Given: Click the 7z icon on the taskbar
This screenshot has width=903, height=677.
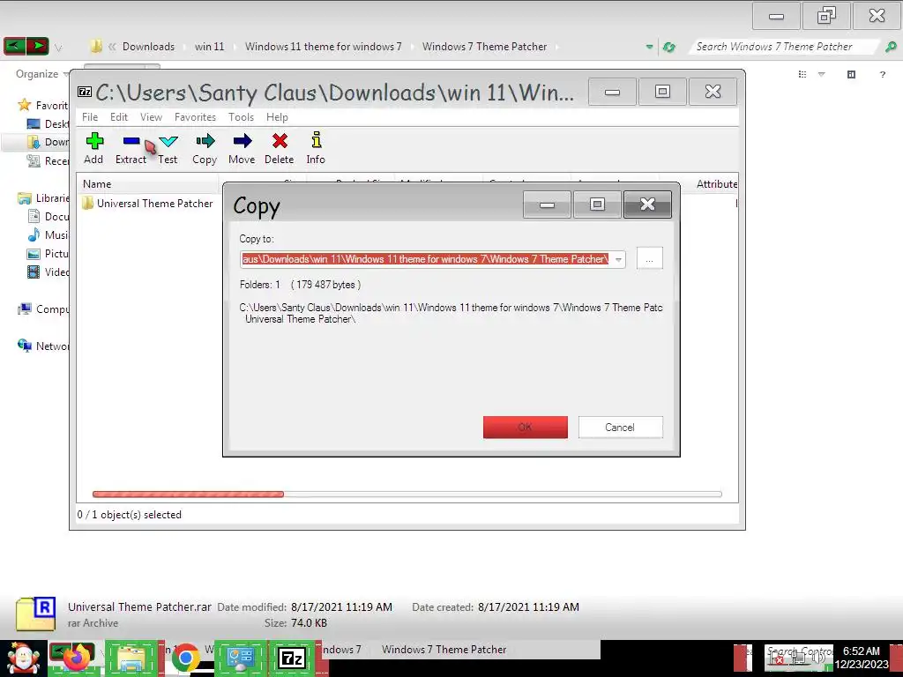Looking at the screenshot, I should (291, 658).
